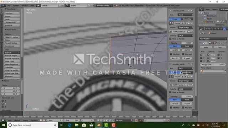Select the World item in outliner
Screen dimensions: 228x128
click(209, 19)
